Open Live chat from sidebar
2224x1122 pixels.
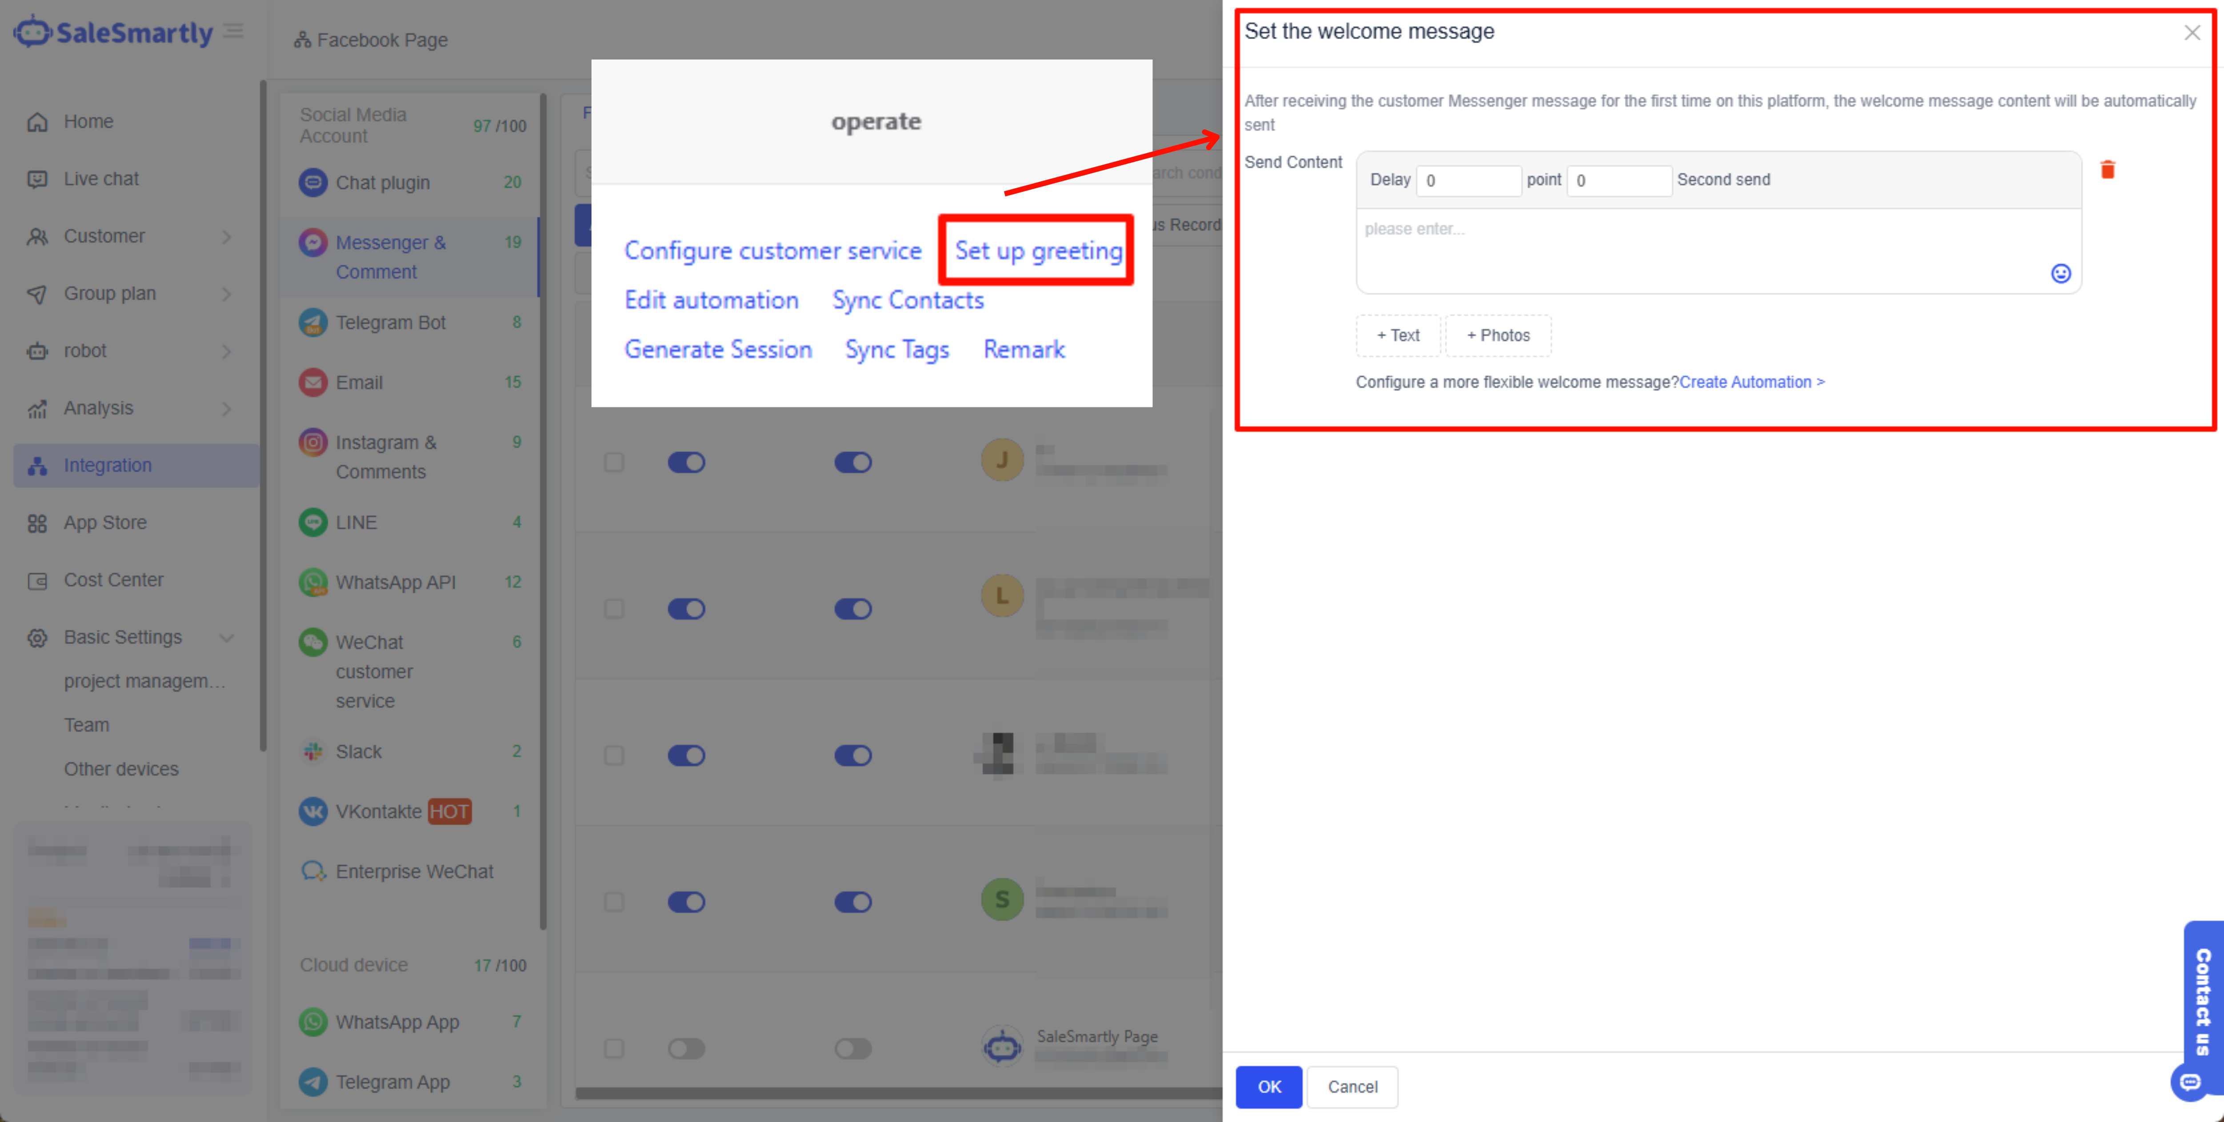(x=100, y=179)
